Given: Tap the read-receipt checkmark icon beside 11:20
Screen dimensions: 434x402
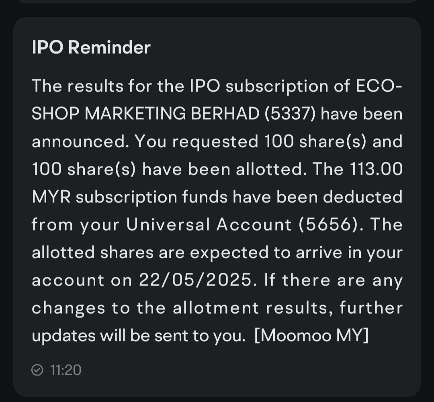Looking at the screenshot, I should click(37, 370).
